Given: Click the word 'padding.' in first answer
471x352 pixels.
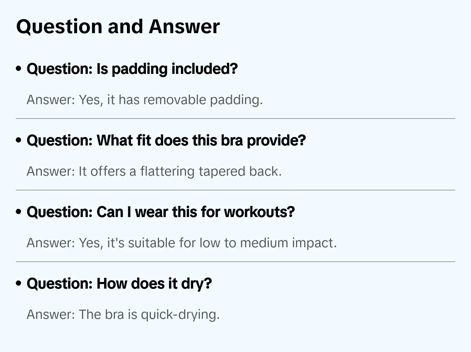Looking at the screenshot, I should tap(236, 100).
